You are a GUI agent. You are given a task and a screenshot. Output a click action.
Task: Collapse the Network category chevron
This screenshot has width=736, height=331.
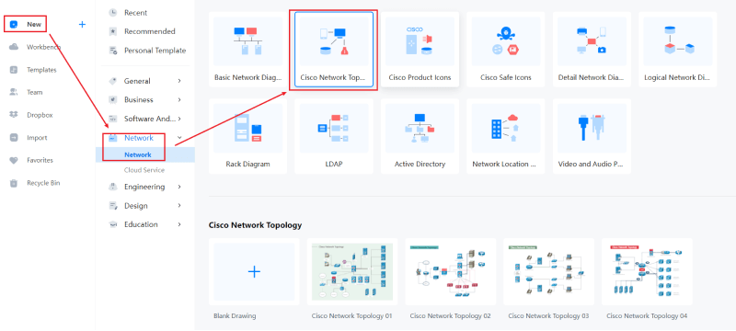click(179, 138)
